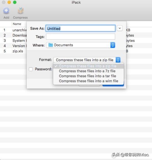This screenshot has width=152, height=160.
Task: Select Compress these files into a zip file
Action: (x=89, y=66)
